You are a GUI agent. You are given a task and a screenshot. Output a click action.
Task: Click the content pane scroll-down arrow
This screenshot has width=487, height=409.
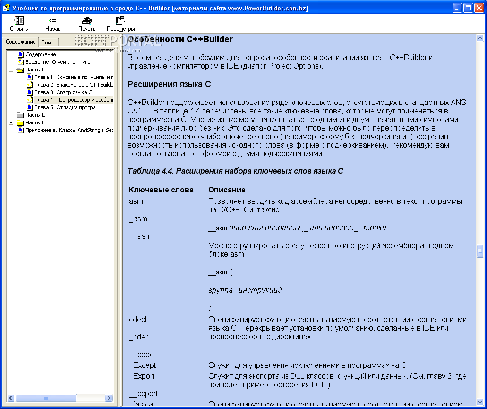[480, 402]
